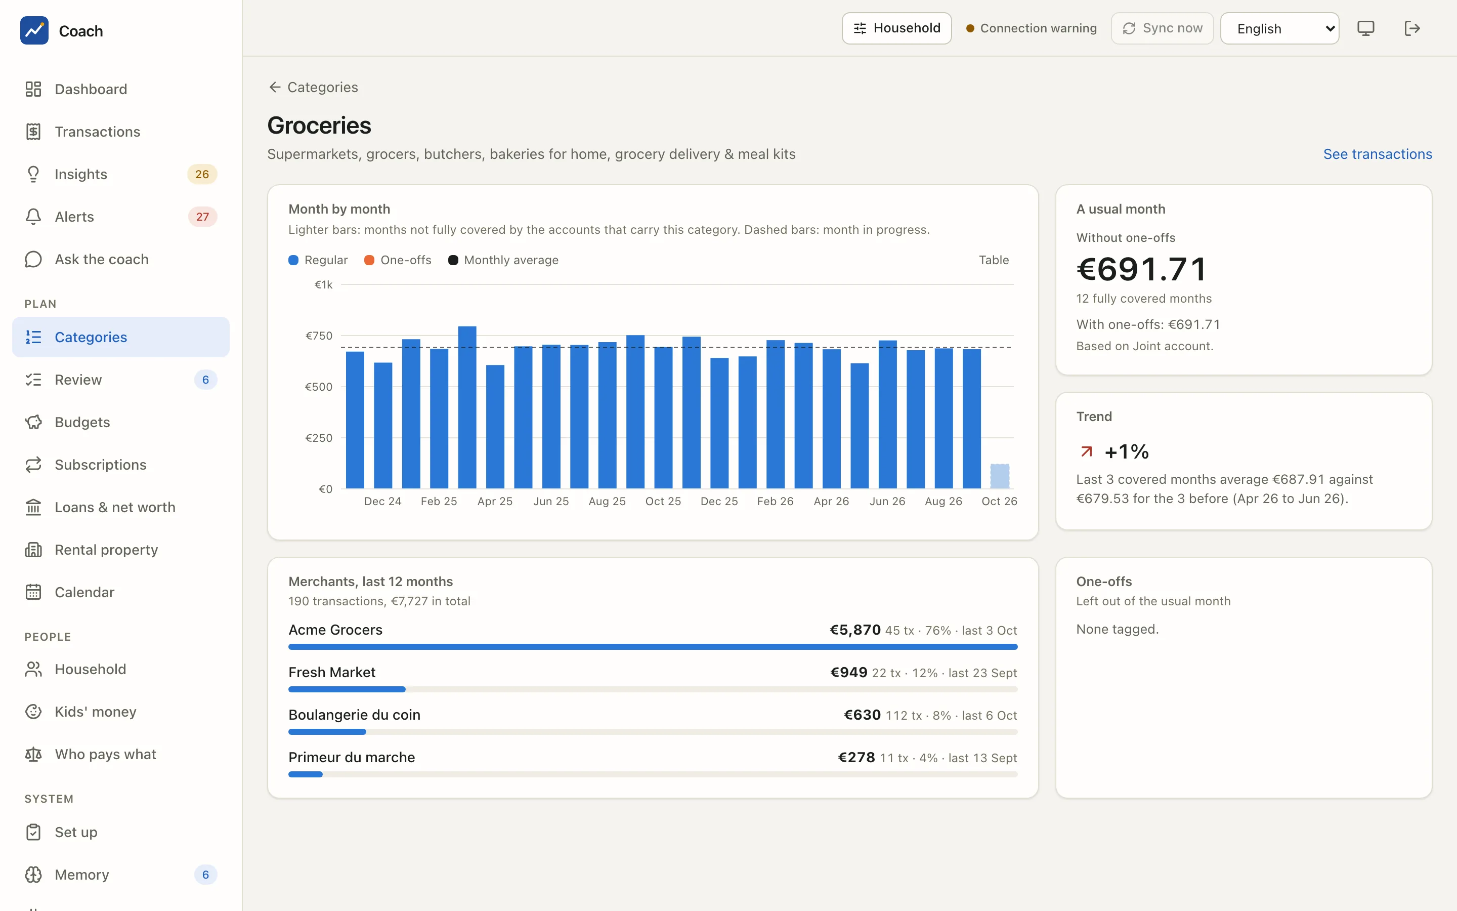The height and width of the screenshot is (911, 1457).
Task: Open Who pays what scales item
Action: [x=120, y=754]
